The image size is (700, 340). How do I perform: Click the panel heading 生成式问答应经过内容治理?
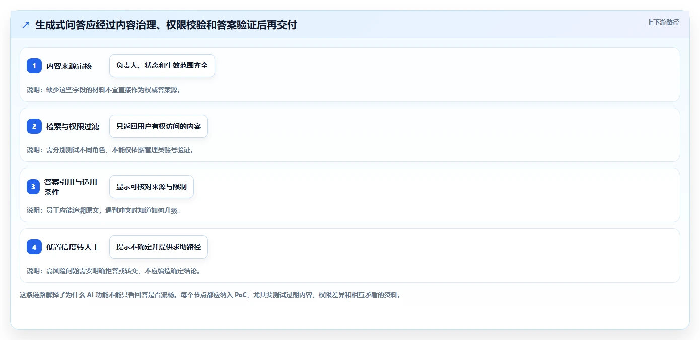click(166, 25)
